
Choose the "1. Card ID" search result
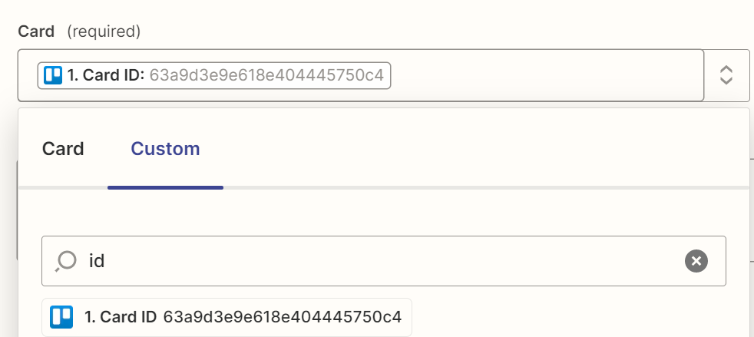pos(227,317)
